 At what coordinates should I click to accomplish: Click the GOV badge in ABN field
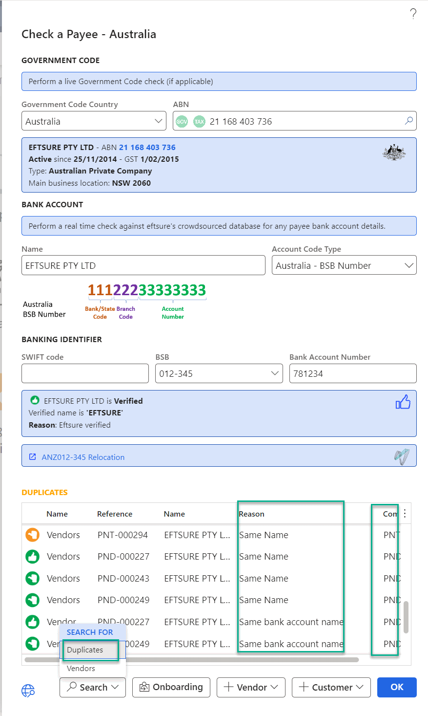(x=182, y=121)
